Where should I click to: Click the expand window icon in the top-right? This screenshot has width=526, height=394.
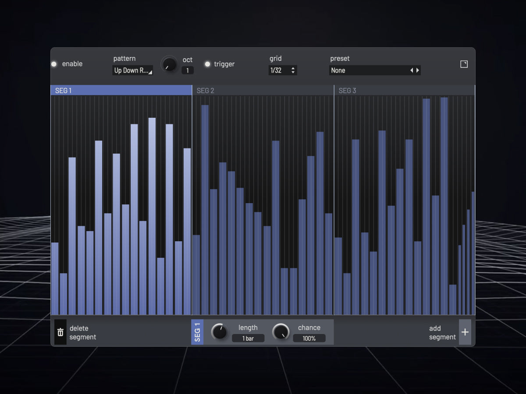point(464,64)
